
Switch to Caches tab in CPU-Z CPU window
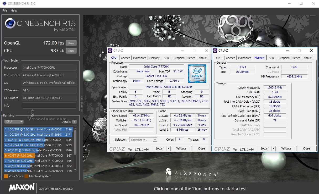coord(125,58)
